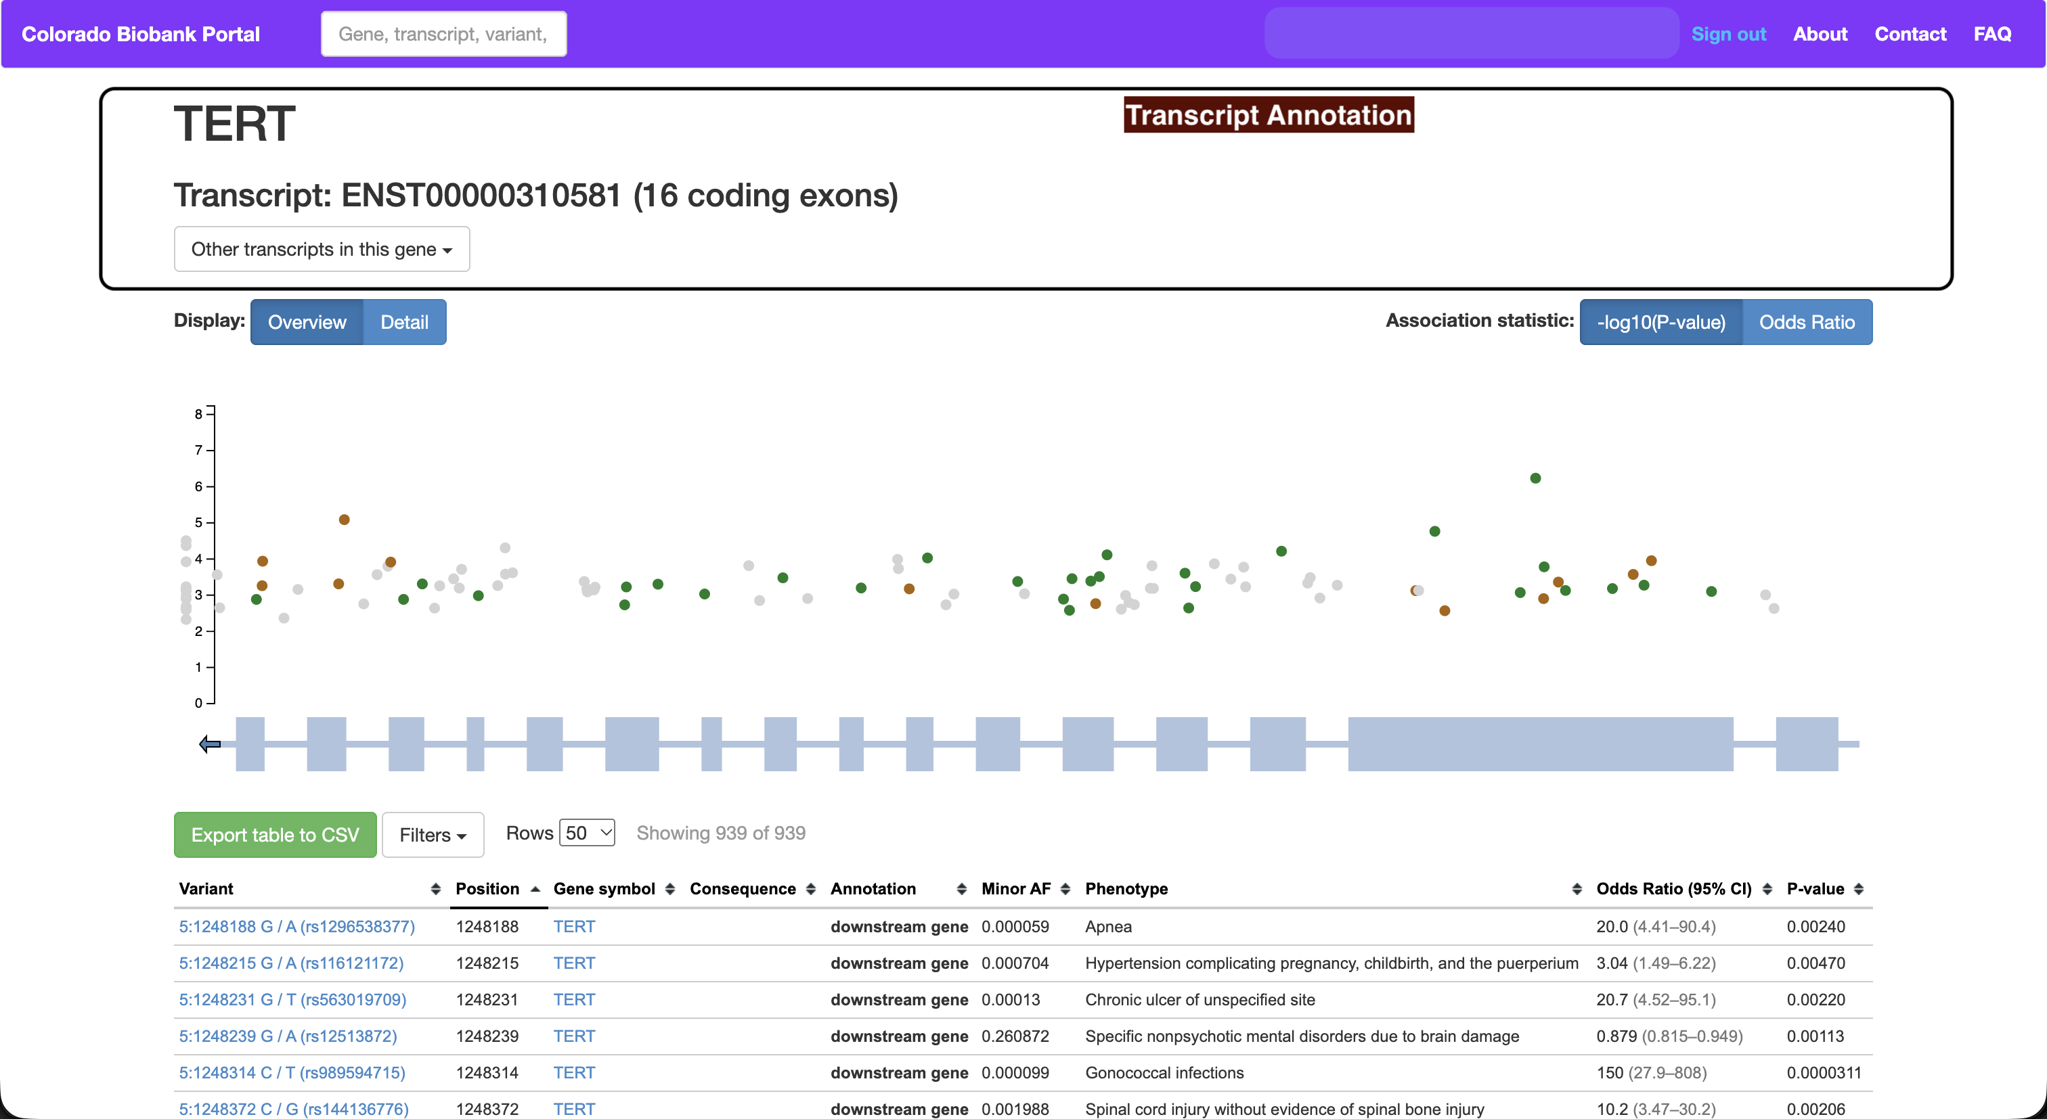Open variant 5:1248215 G / A link
Image resolution: width=2047 pixels, height=1119 pixels.
click(291, 963)
